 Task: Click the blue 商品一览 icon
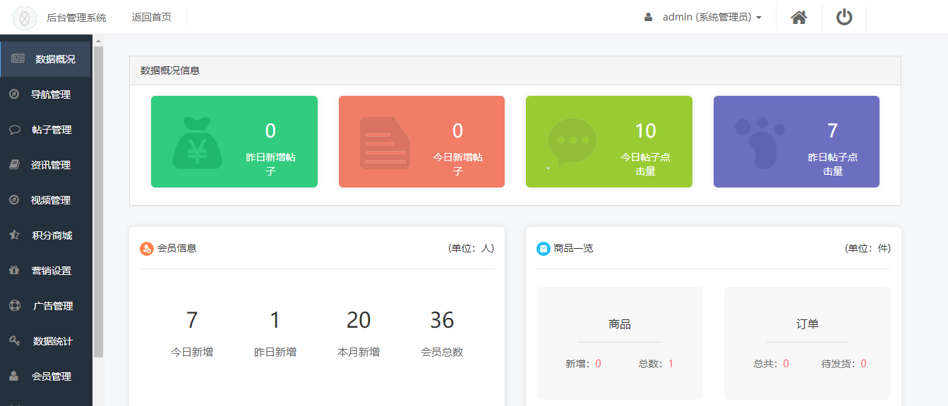(x=544, y=248)
